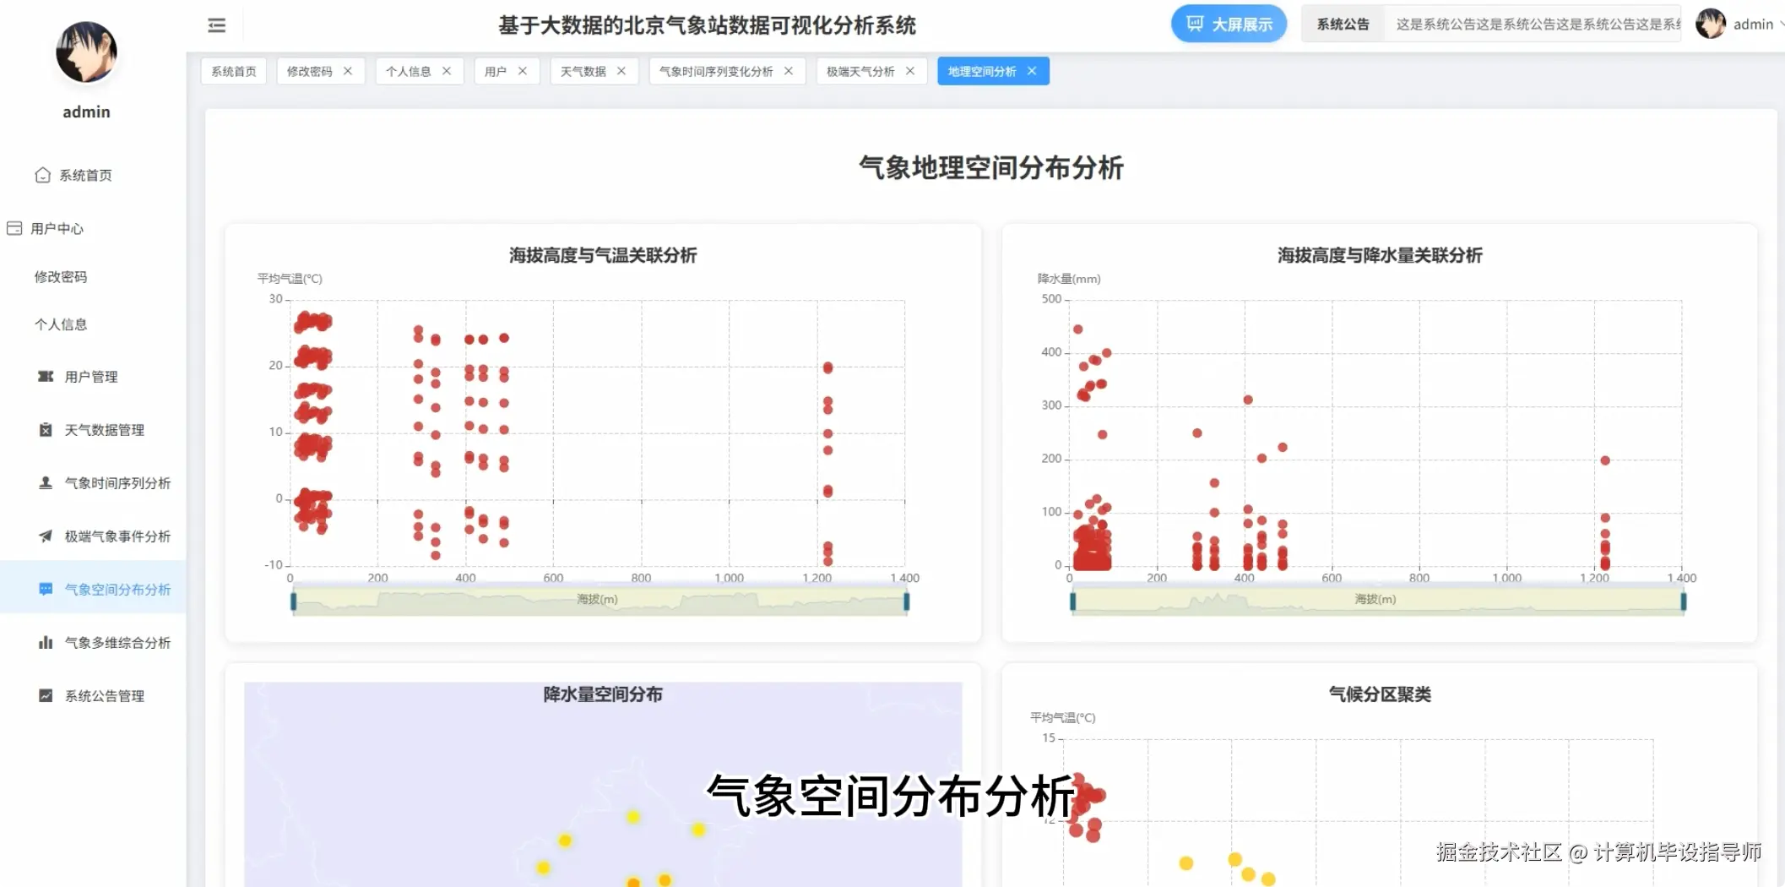This screenshot has width=1785, height=887.
Task: Toggle the sidebar with the hamburger icon
Action: [216, 24]
